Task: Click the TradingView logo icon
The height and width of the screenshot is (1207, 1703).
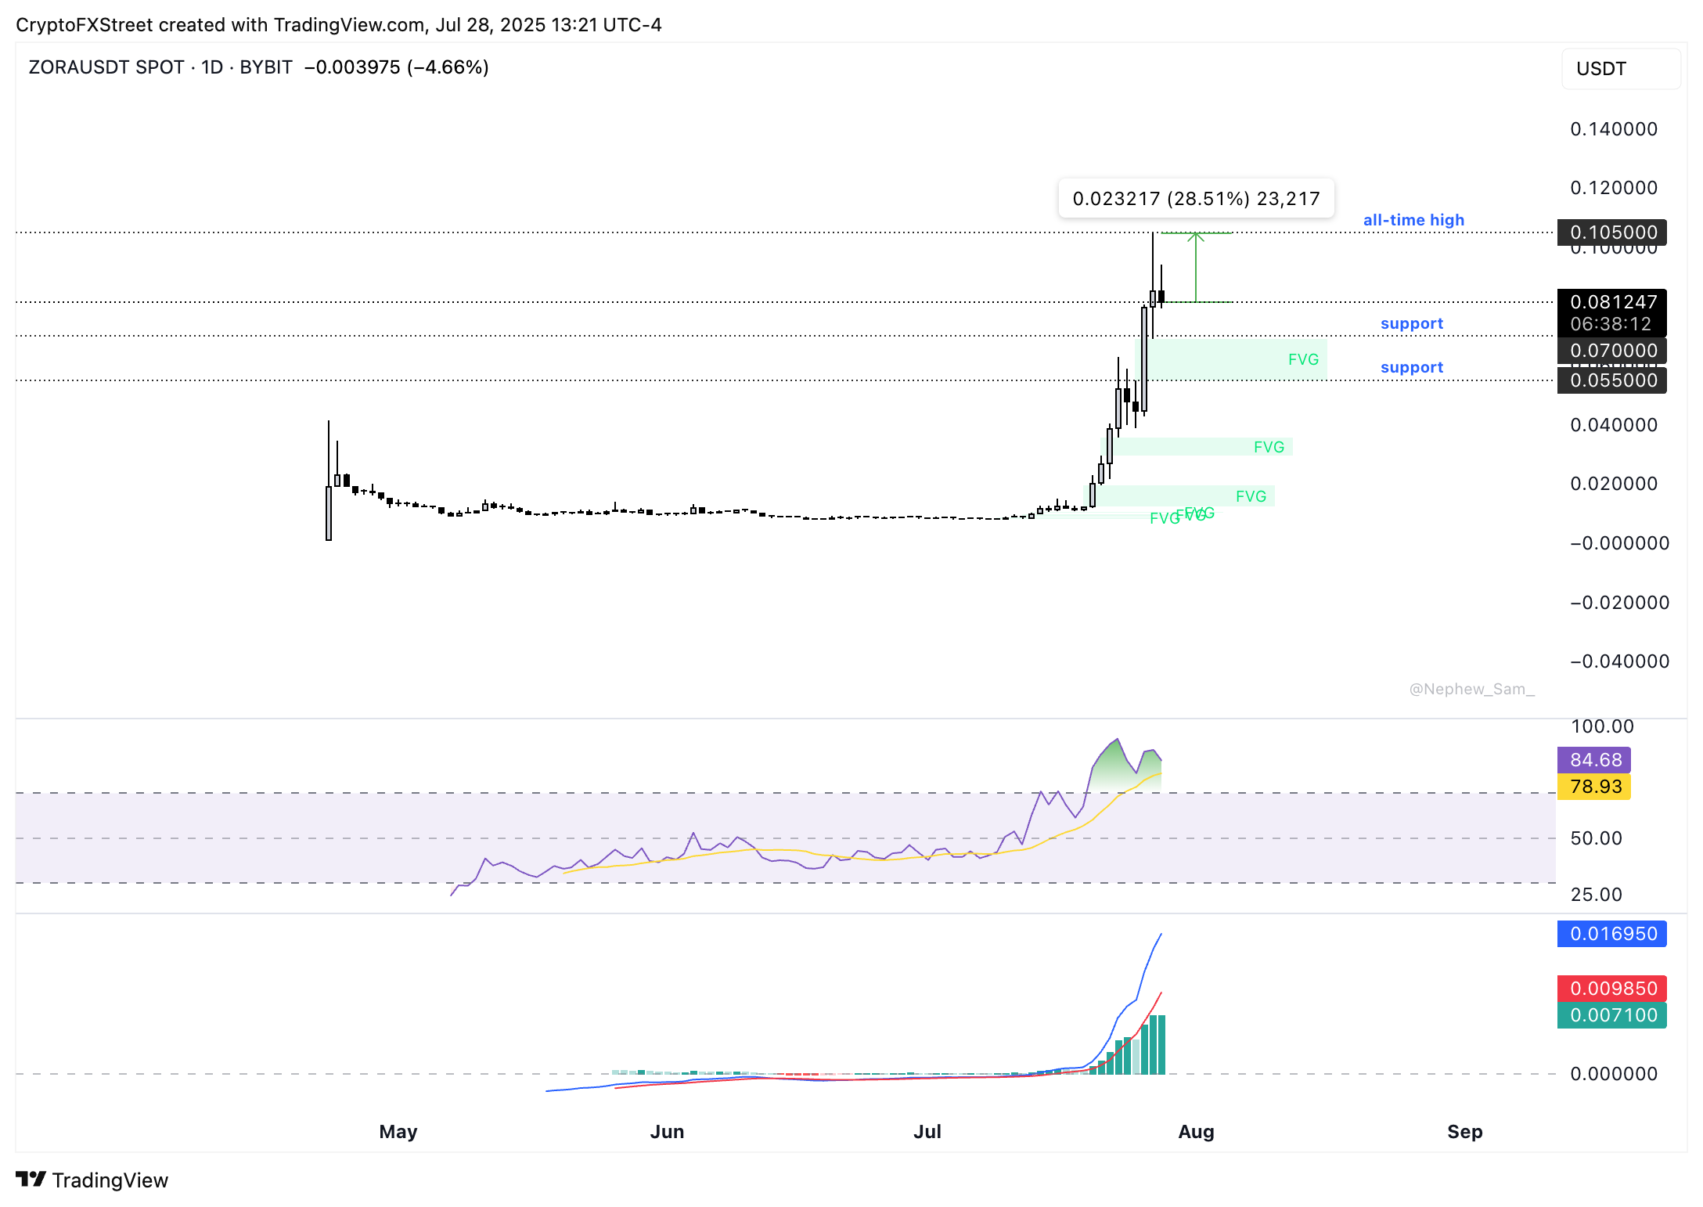Action: (x=31, y=1179)
